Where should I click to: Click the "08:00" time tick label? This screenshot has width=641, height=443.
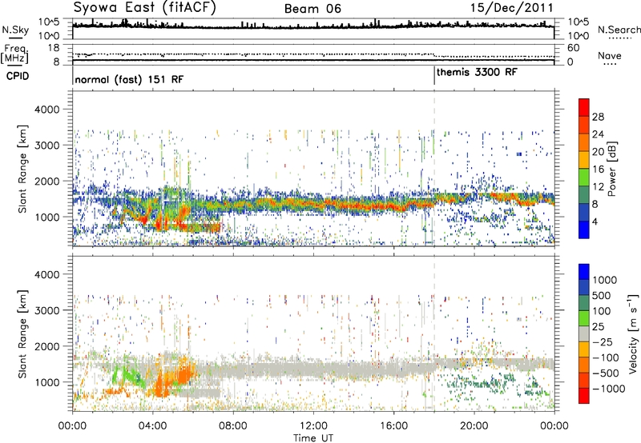point(232,426)
